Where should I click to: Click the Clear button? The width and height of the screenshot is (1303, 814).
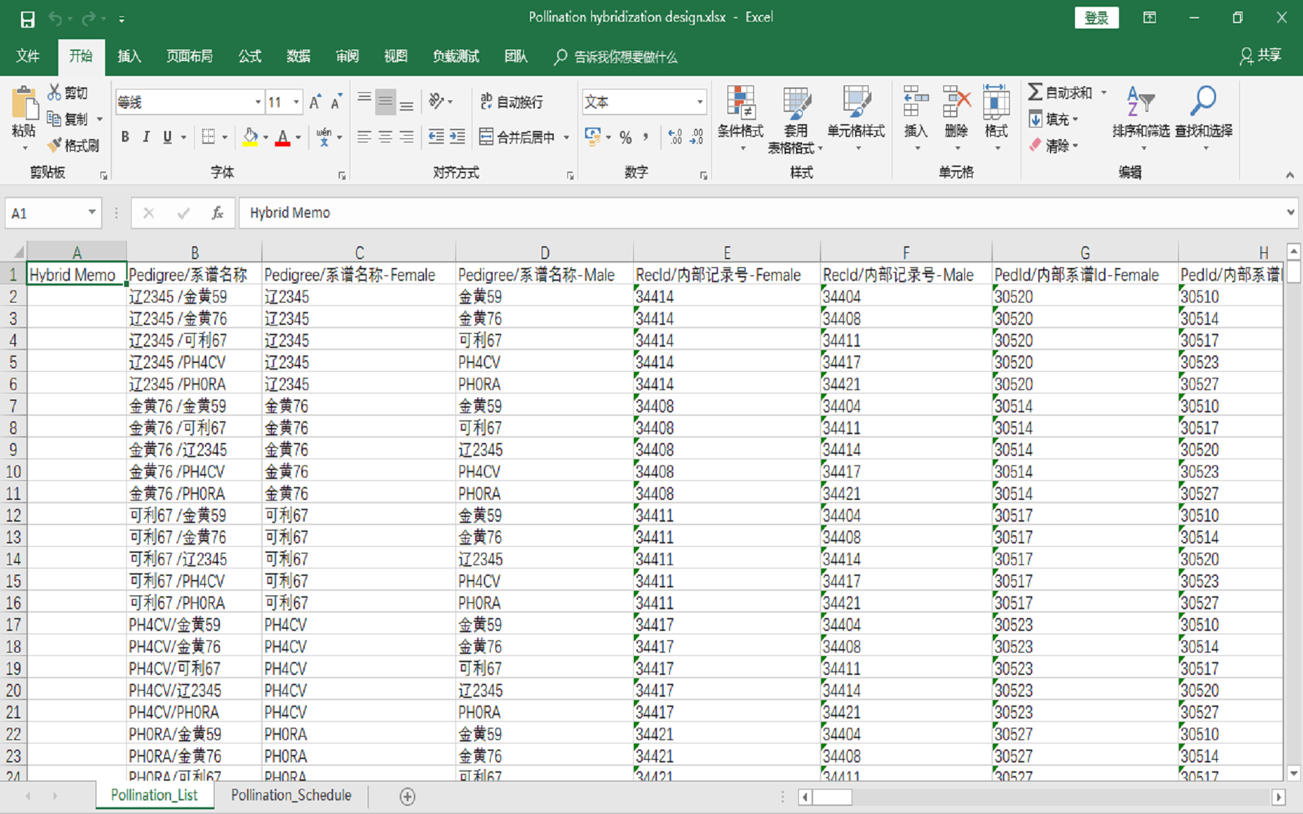(1053, 145)
